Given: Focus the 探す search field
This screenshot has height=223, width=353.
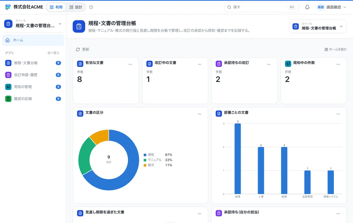Looking at the screenshot, I should pos(261,7).
